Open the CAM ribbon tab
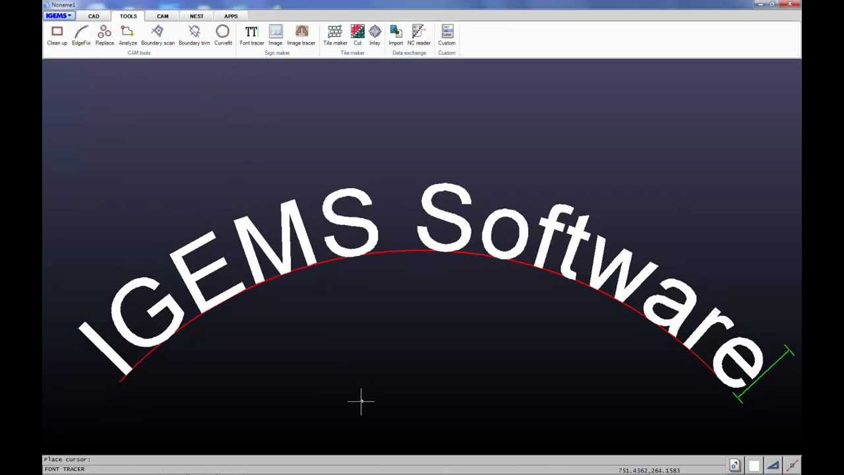Image resolution: width=844 pixels, height=475 pixels. click(x=162, y=16)
